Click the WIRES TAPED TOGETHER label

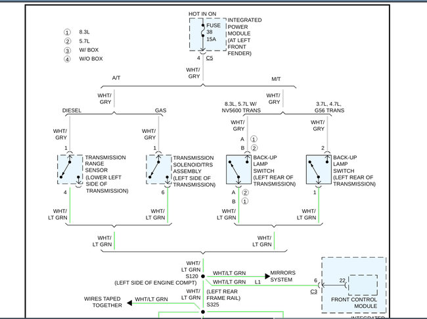point(102,302)
